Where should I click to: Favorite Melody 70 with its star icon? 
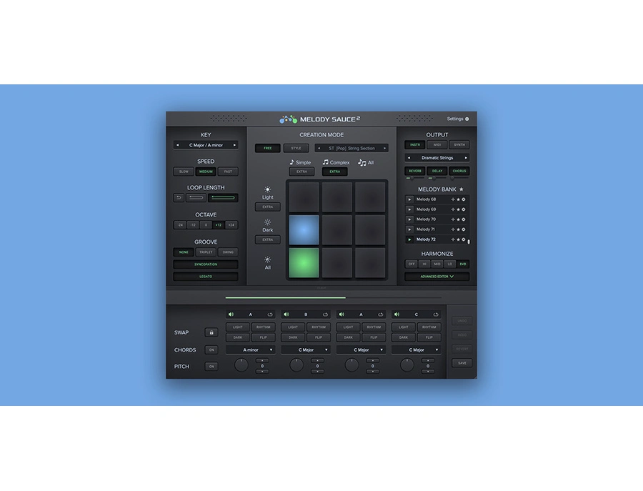pyautogui.click(x=458, y=219)
